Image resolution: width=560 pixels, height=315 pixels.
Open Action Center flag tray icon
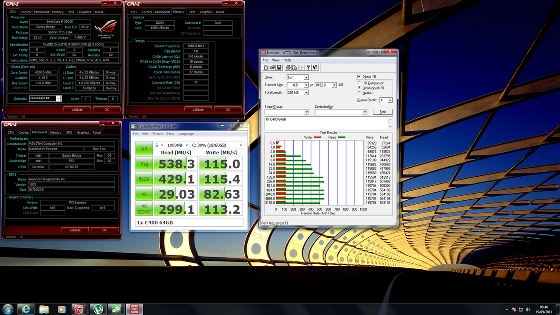point(514,309)
